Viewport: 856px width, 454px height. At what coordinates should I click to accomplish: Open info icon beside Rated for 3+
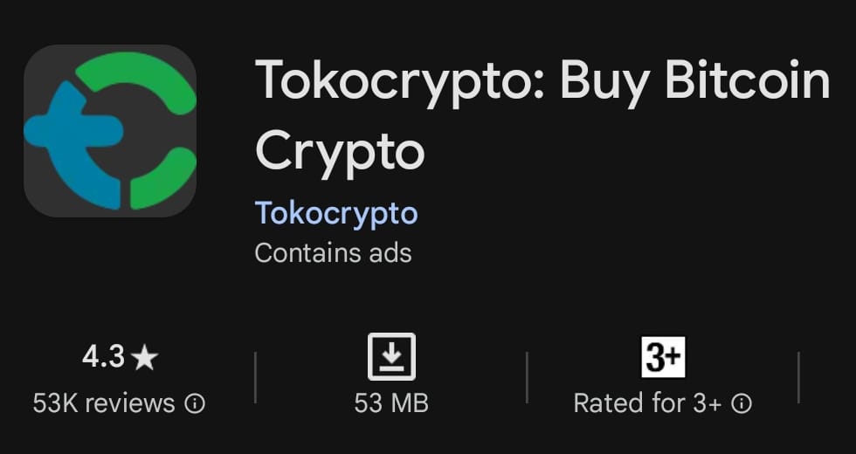742,403
